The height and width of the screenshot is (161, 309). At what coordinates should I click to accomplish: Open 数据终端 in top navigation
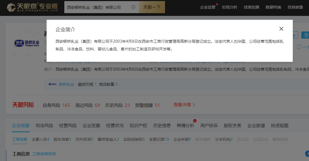273,7
